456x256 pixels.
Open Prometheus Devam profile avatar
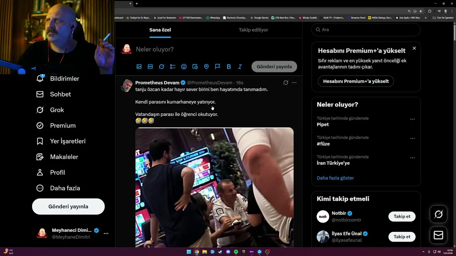click(126, 86)
